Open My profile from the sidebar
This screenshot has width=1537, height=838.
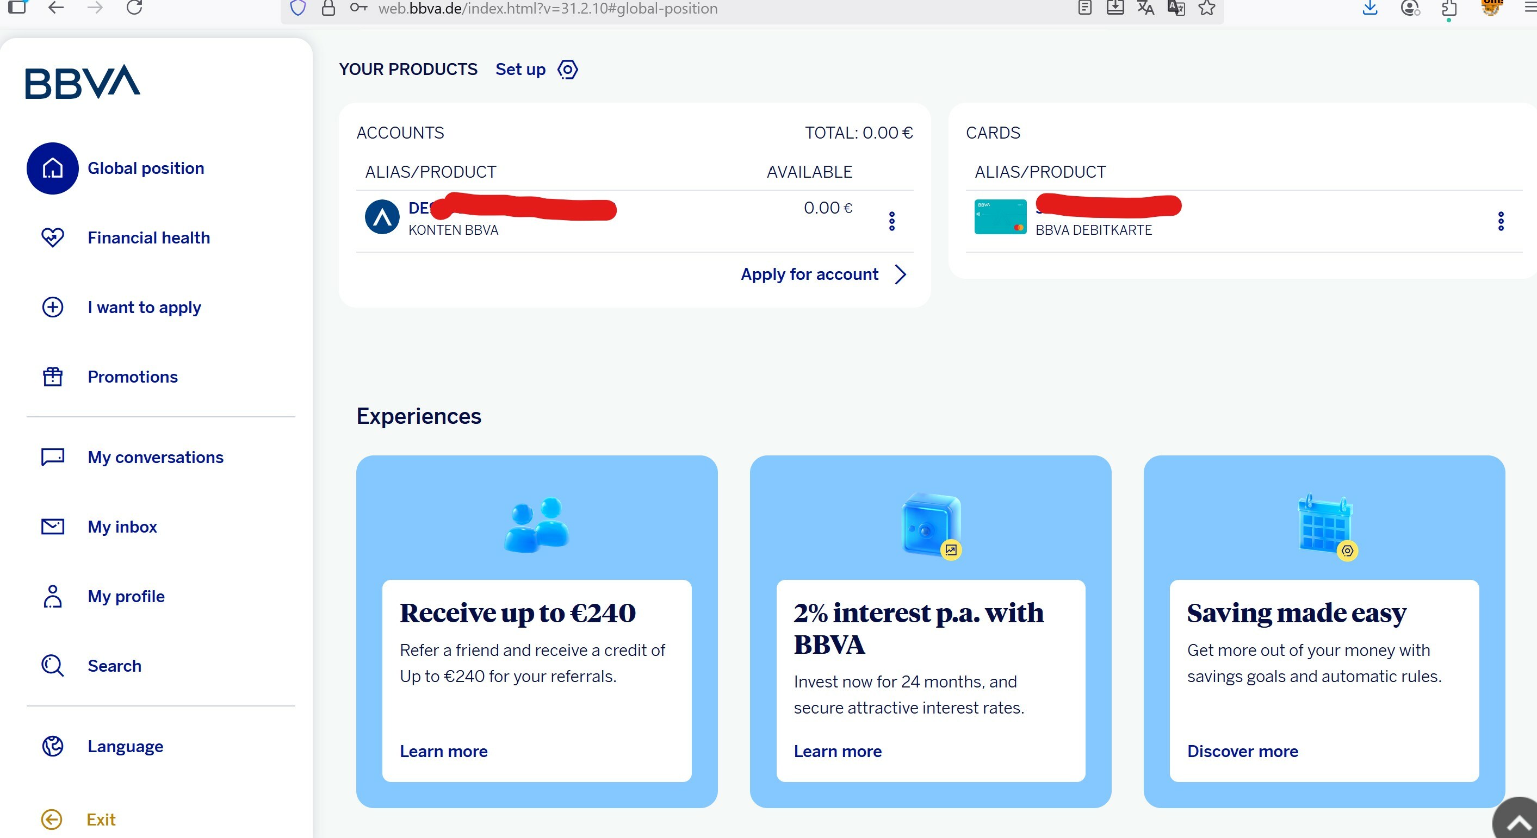[126, 596]
